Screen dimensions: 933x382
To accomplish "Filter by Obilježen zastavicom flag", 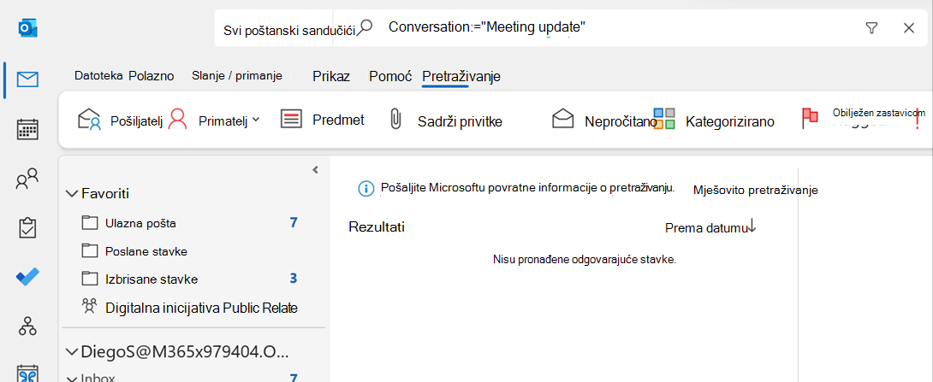I will click(x=863, y=118).
